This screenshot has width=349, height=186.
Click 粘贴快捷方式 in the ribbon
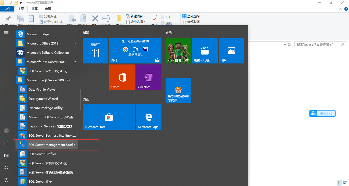(x=51, y=22)
